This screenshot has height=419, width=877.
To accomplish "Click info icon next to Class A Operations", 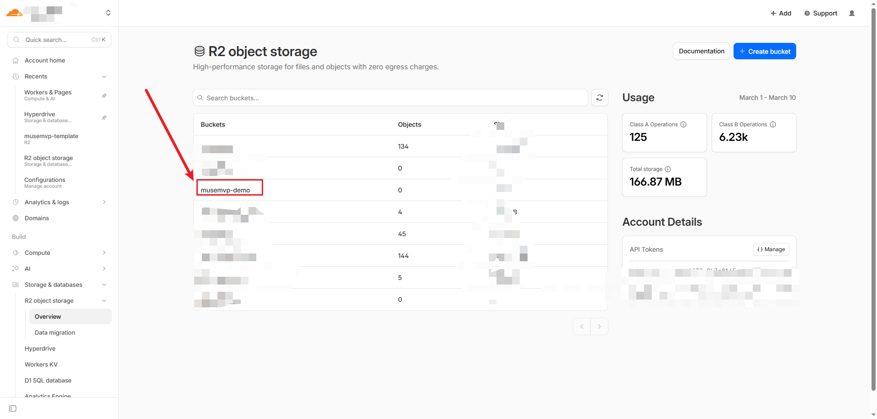I will [x=683, y=124].
